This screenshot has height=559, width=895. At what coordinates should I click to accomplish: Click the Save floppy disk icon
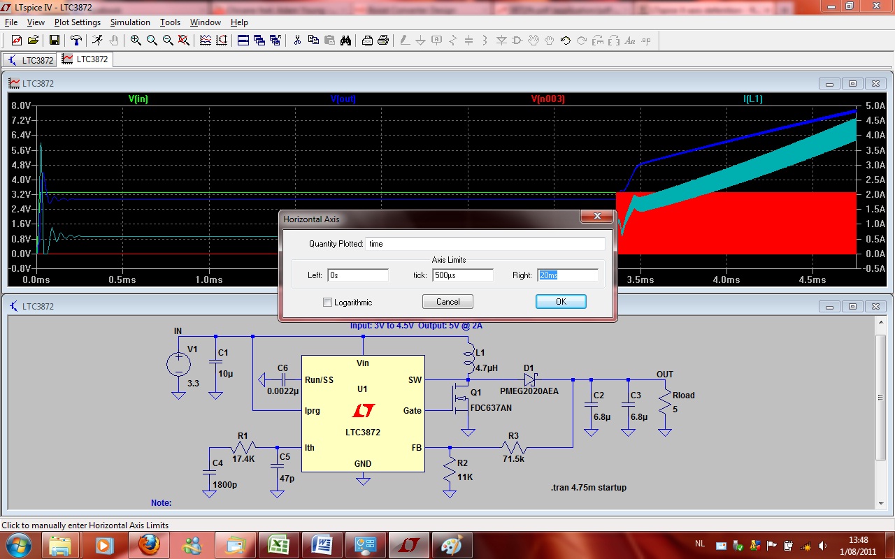pyautogui.click(x=54, y=41)
